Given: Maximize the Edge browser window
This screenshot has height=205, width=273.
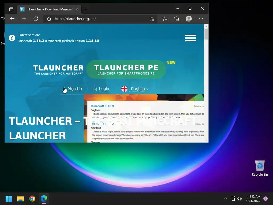Looking at the screenshot, I should point(190,8).
